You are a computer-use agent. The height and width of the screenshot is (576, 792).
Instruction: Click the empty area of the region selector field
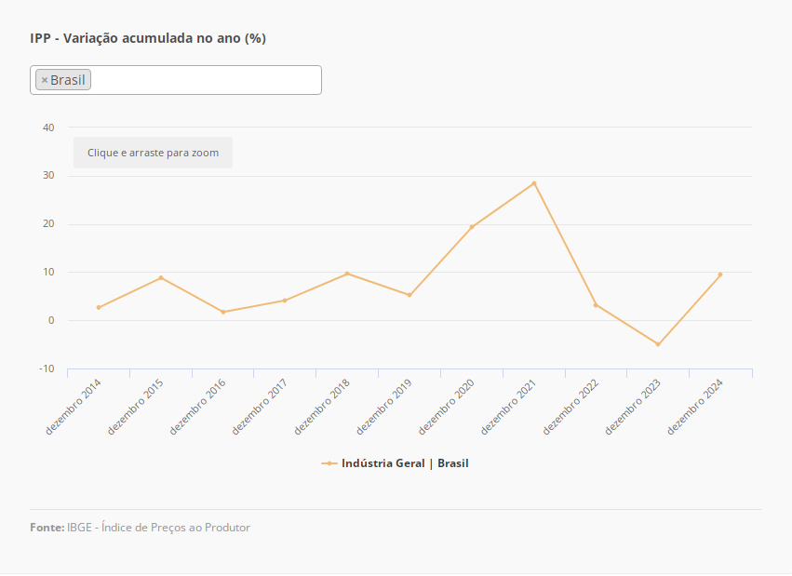point(205,80)
